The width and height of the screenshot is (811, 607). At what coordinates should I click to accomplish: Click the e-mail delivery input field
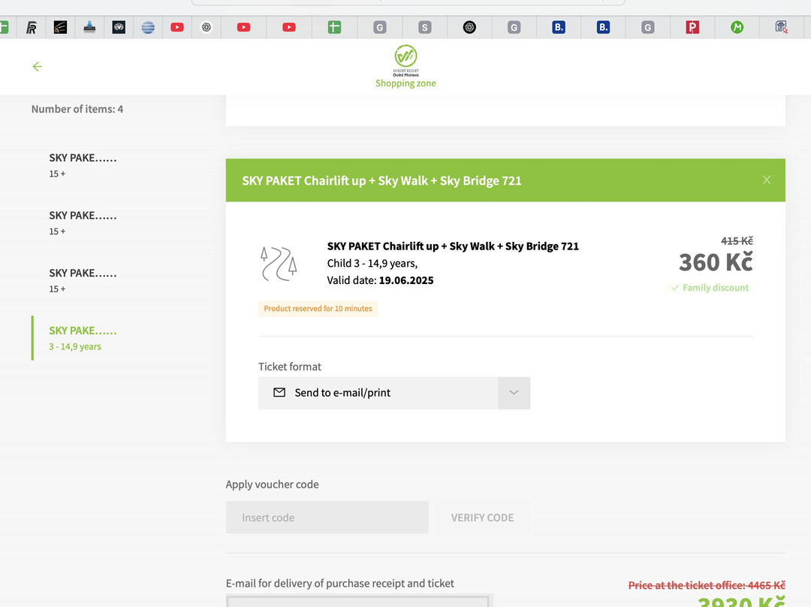360,600
